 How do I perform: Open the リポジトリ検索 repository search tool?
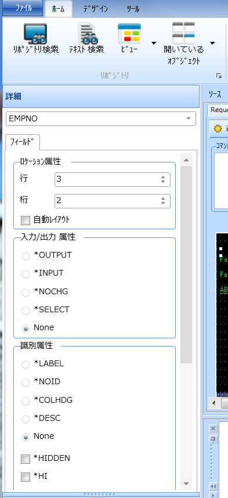35,38
